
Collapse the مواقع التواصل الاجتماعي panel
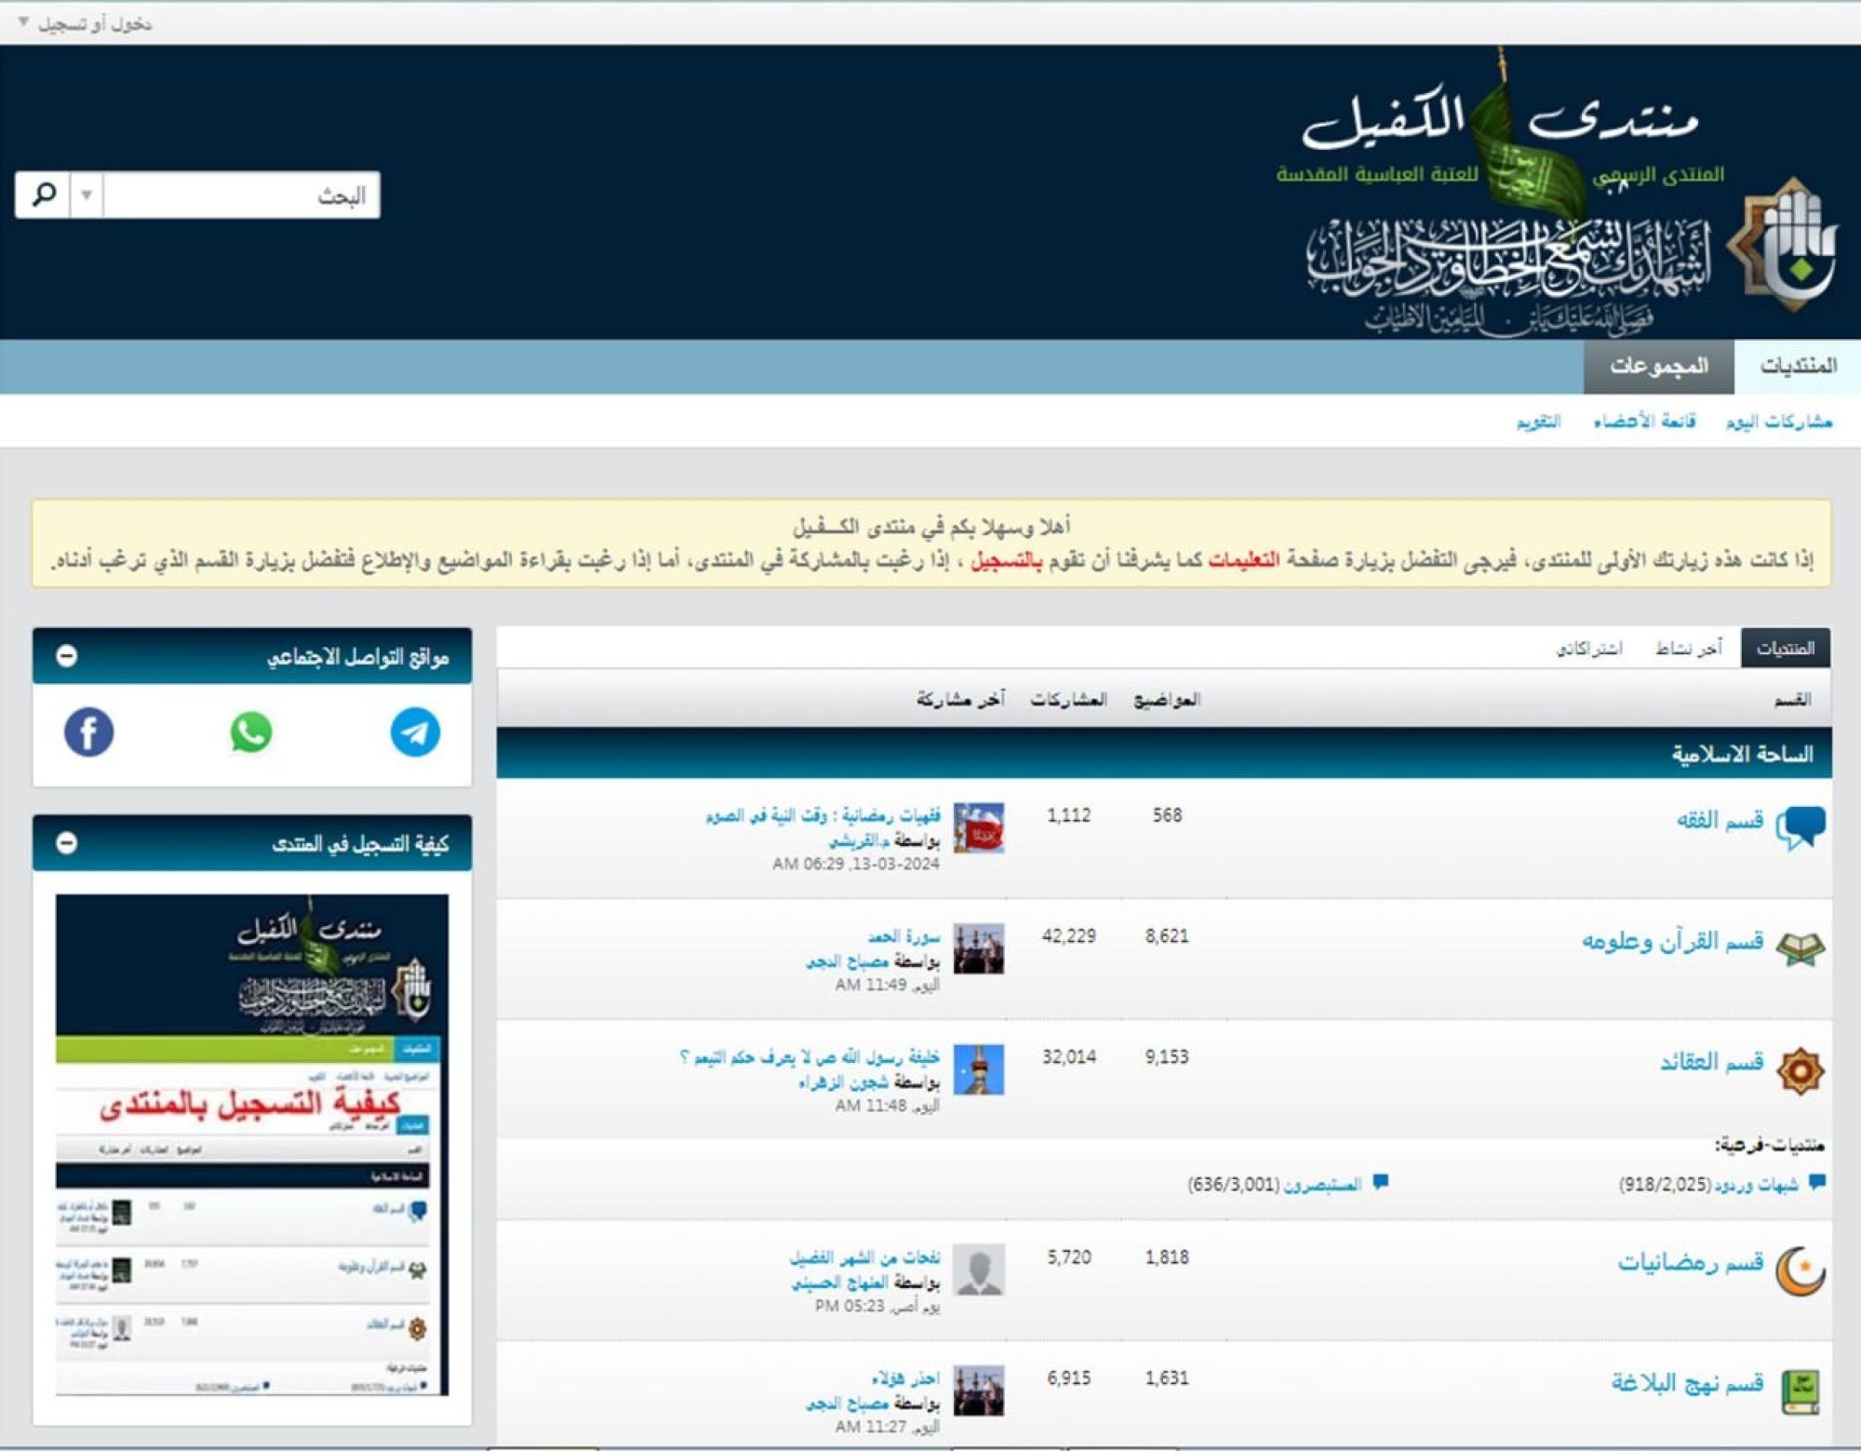[67, 656]
